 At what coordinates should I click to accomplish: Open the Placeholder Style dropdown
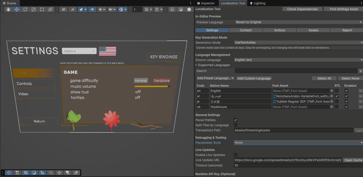click(x=298, y=142)
